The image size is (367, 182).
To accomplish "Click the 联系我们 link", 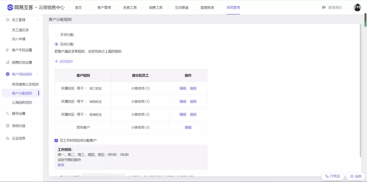I will pos(335,7).
